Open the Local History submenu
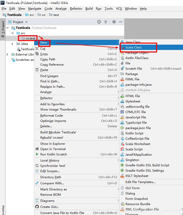Viewport: 183px width, 215px height. 77,160
